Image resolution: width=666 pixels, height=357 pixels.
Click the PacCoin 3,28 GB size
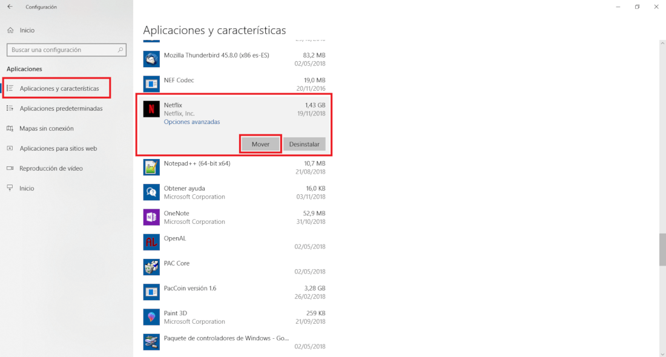tap(315, 288)
